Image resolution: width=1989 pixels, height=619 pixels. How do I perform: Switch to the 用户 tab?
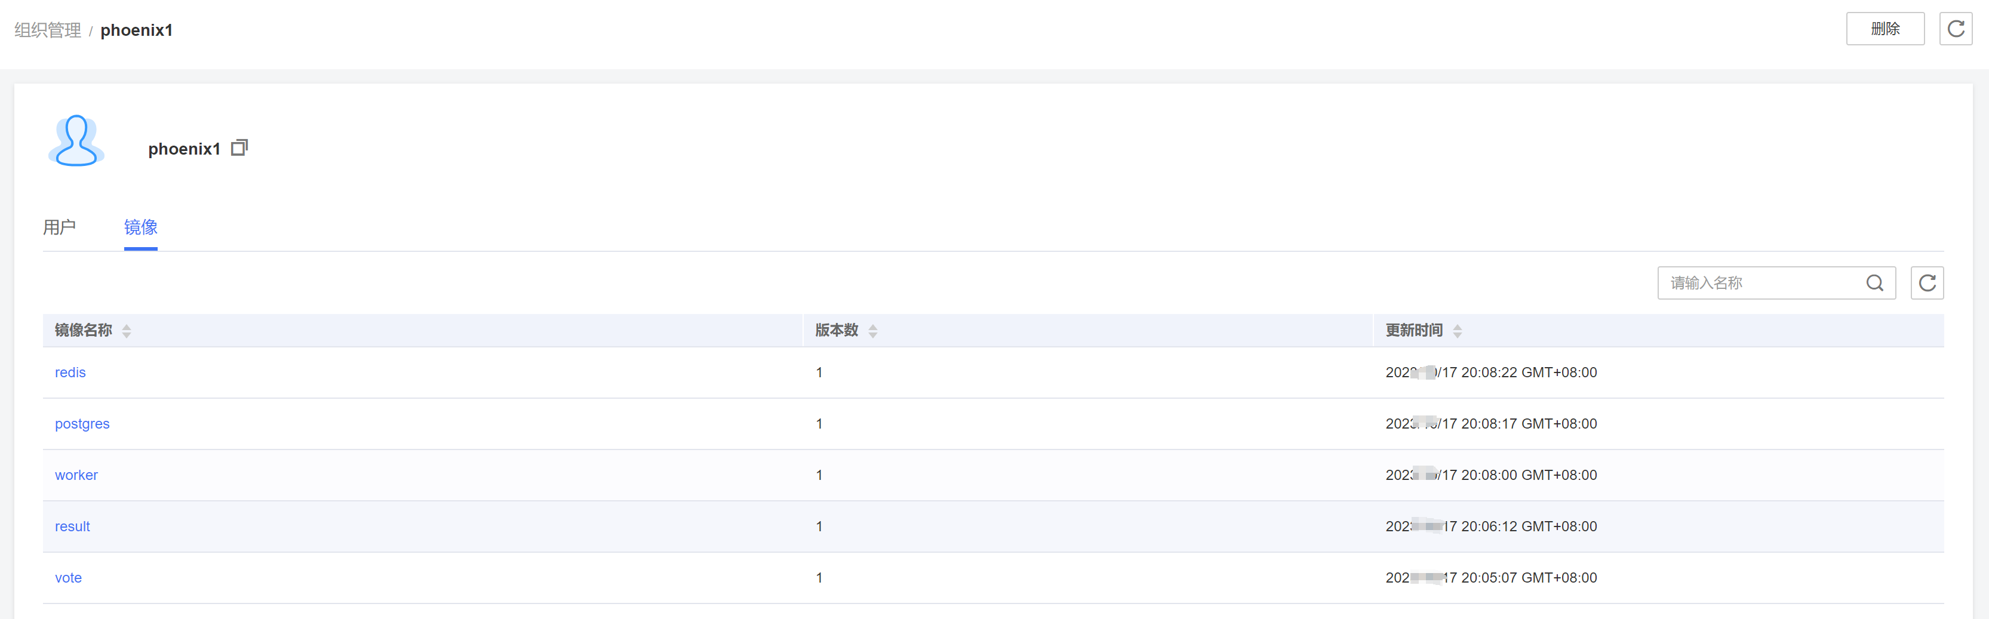(60, 227)
